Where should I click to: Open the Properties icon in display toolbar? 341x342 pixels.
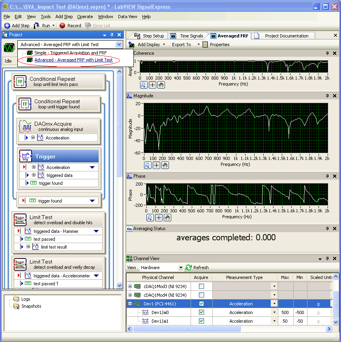[x=205, y=45]
